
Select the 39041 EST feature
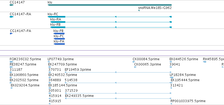coord(171,67)
